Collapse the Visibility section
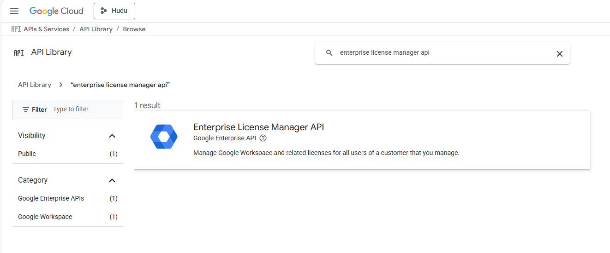The height and width of the screenshot is (253, 610). coord(112,136)
